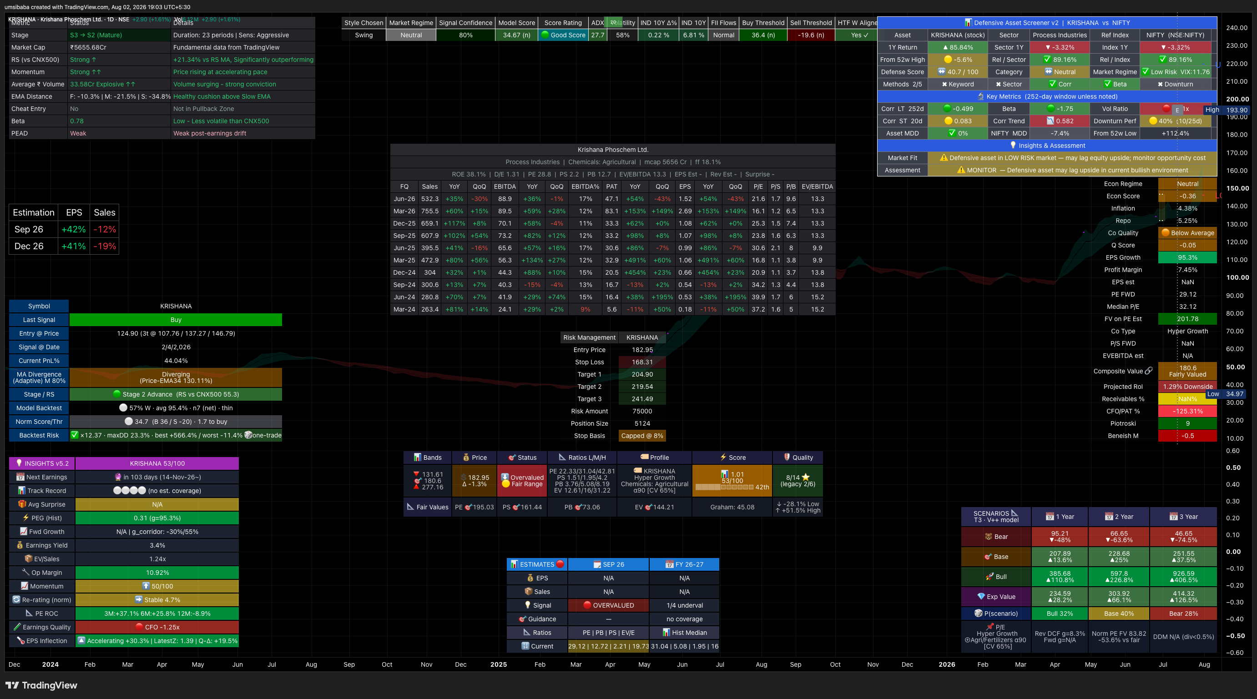
Task: Click the lightning icon beside Score
Action: [x=723, y=458]
